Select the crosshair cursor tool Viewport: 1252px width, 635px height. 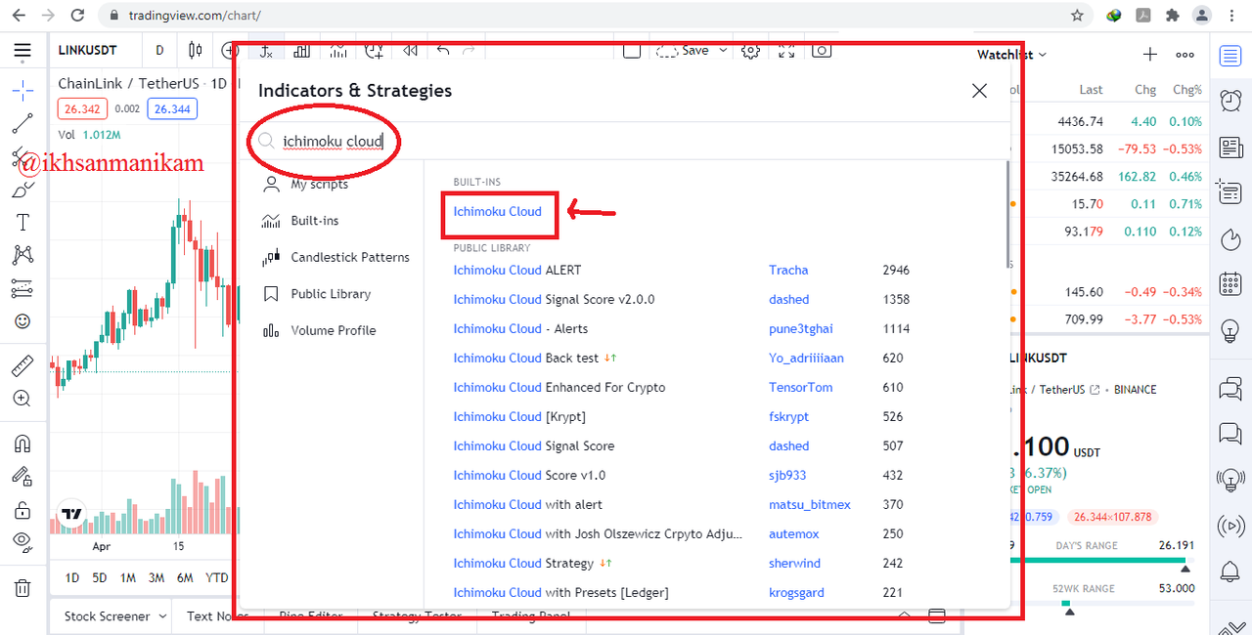[22, 90]
